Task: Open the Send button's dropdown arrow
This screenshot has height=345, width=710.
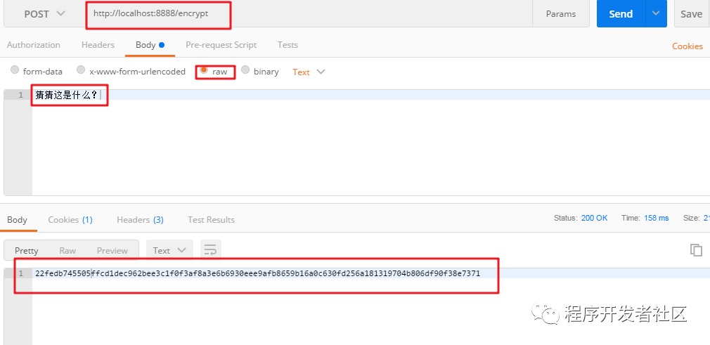Action: pyautogui.click(x=657, y=14)
